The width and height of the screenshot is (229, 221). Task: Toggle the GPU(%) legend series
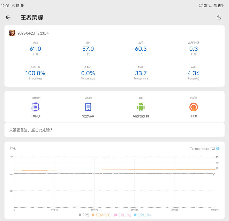pos(142,215)
